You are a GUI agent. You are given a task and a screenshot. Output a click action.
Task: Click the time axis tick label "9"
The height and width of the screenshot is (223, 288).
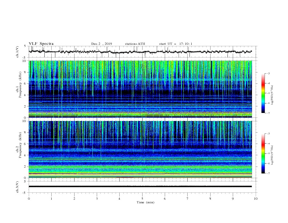point(233,199)
